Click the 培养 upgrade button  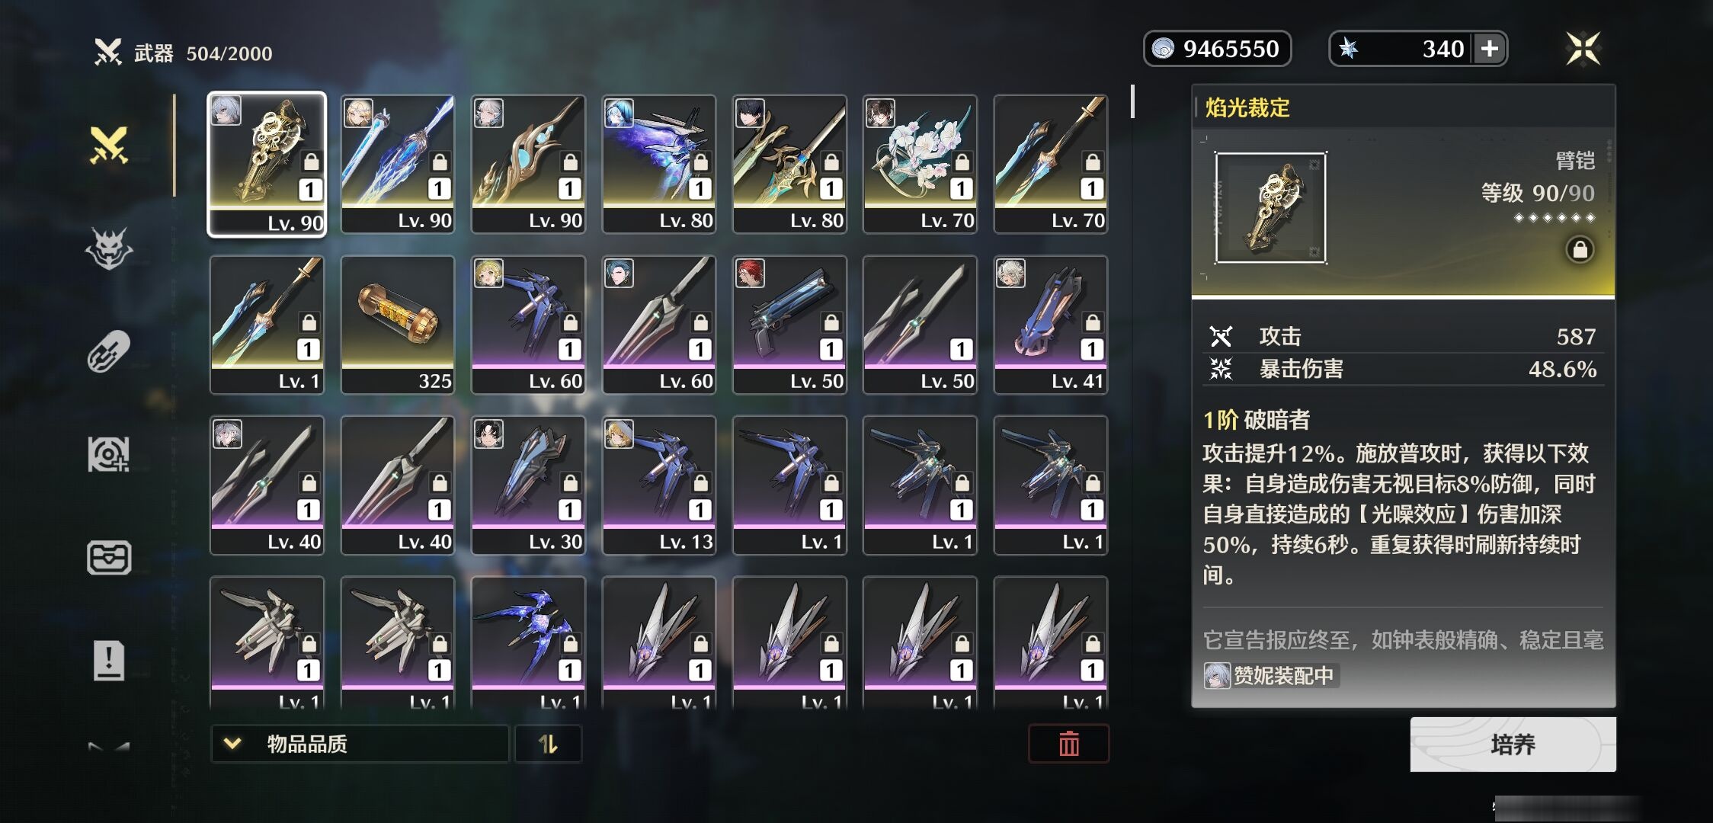pyautogui.click(x=1513, y=745)
